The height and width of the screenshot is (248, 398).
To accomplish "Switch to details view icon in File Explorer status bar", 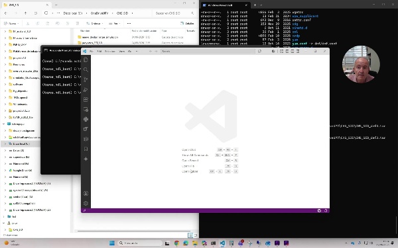I will [x=190, y=235].
